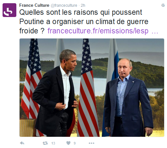The height and width of the screenshot is (148, 167).
Task: Retweet this France Culture post
Action: (45, 143)
